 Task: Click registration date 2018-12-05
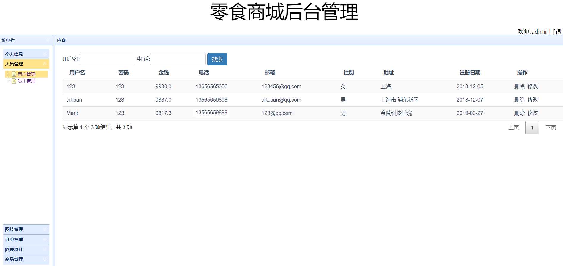pos(470,86)
